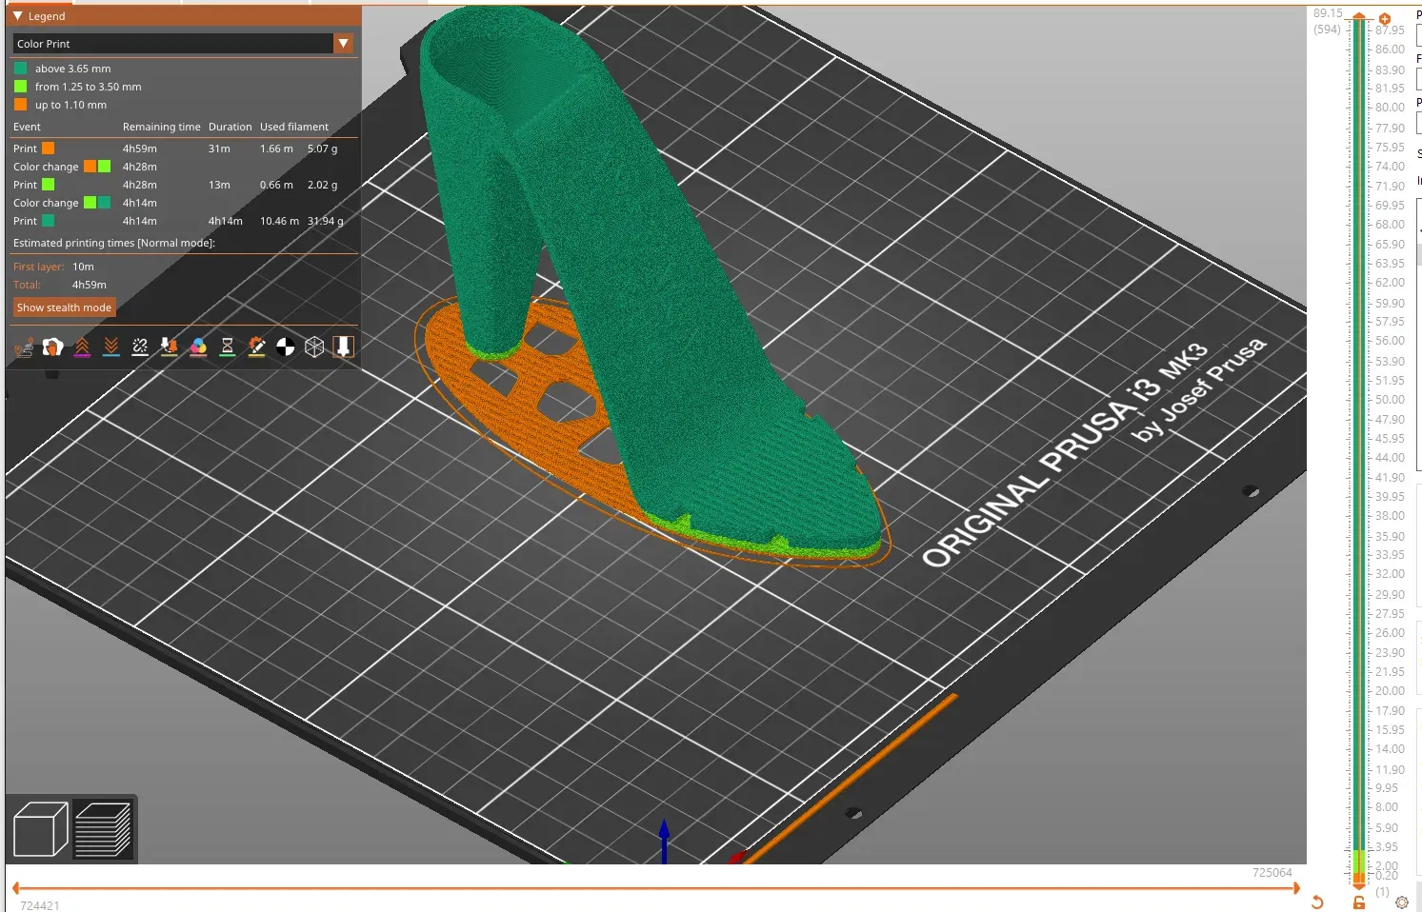
Task: Click '50.00' mark on layer ruler
Action: 1390,400
